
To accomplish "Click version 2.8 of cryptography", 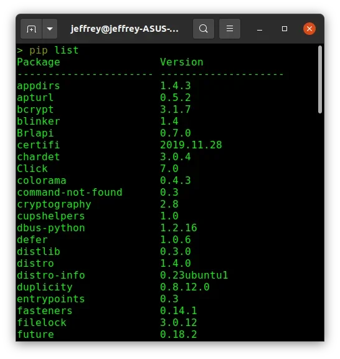I will 169,204.
